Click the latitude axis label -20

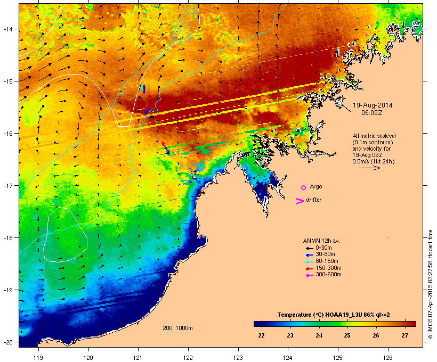pos(8,342)
